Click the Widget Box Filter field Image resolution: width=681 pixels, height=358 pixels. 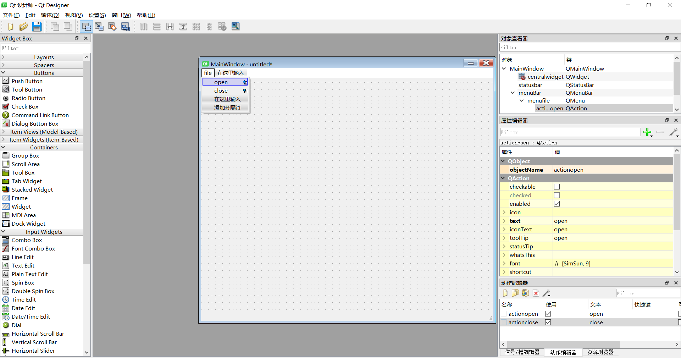click(45, 48)
